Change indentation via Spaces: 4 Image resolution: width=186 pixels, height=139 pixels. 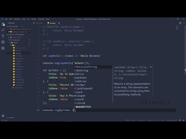pos(151,120)
